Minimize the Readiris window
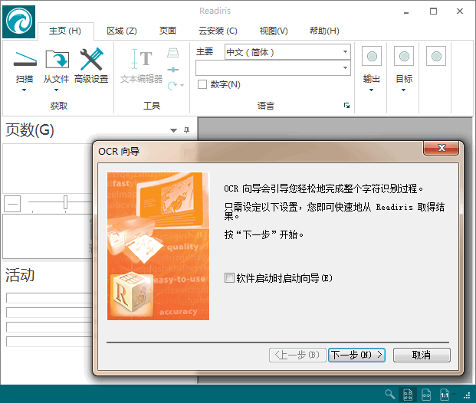 point(406,11)
